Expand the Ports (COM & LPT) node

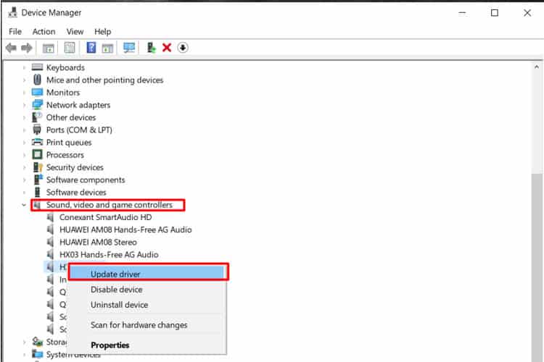[24, 130]
